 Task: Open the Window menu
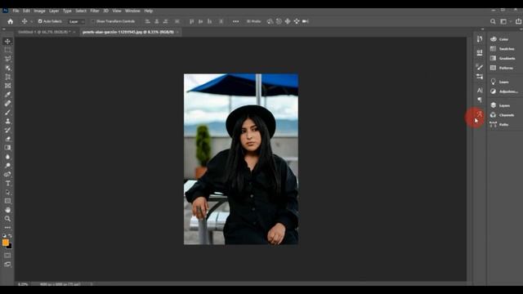tap(132, 11)
